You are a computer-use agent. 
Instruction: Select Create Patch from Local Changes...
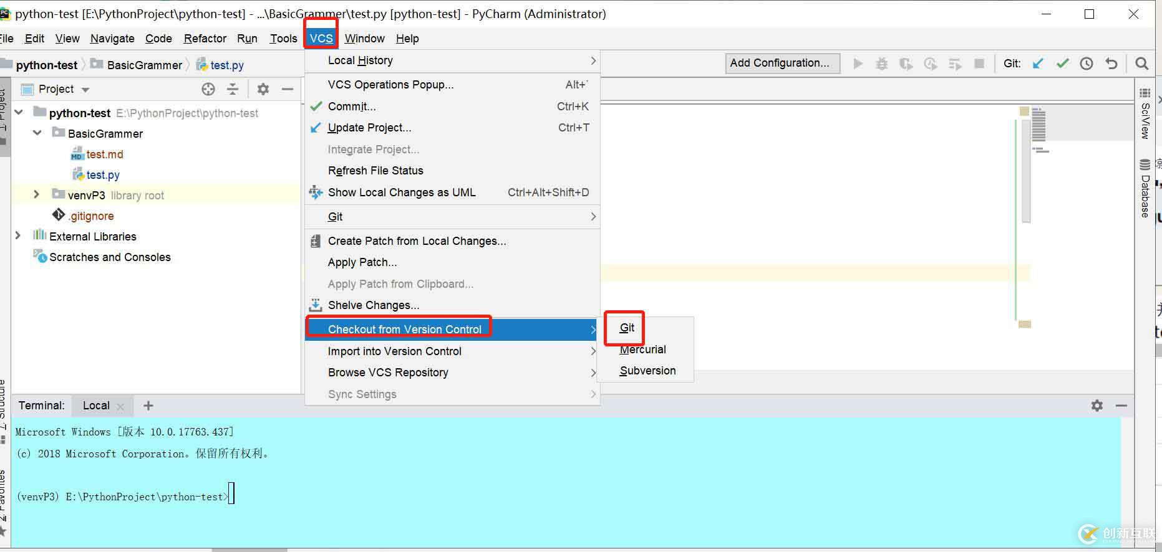click(452, 241)
